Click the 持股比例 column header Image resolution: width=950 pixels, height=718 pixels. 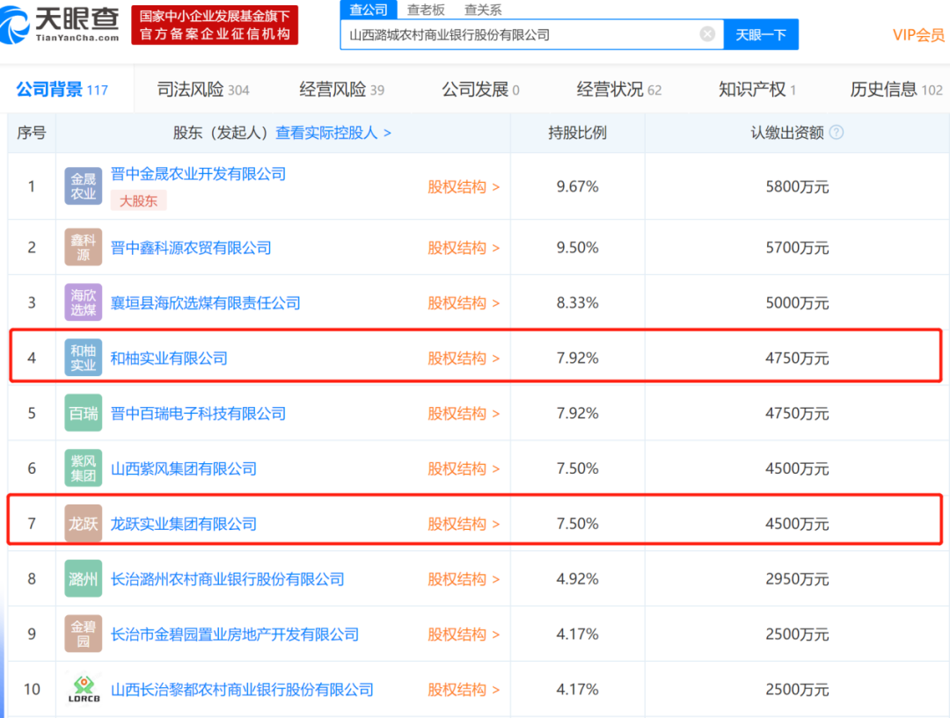[577, 132]
